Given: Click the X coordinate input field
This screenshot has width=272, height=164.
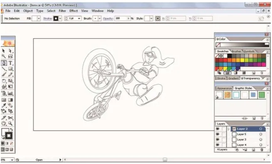Looking at the screenshot, I should (x=177, y=18).
